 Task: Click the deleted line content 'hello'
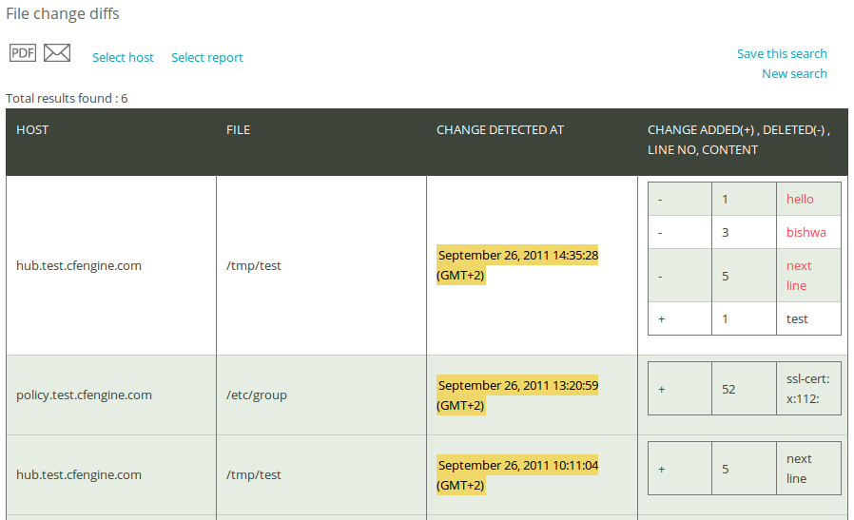(800, 200)
